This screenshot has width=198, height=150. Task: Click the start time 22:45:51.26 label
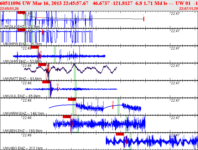tap(9, 9)
